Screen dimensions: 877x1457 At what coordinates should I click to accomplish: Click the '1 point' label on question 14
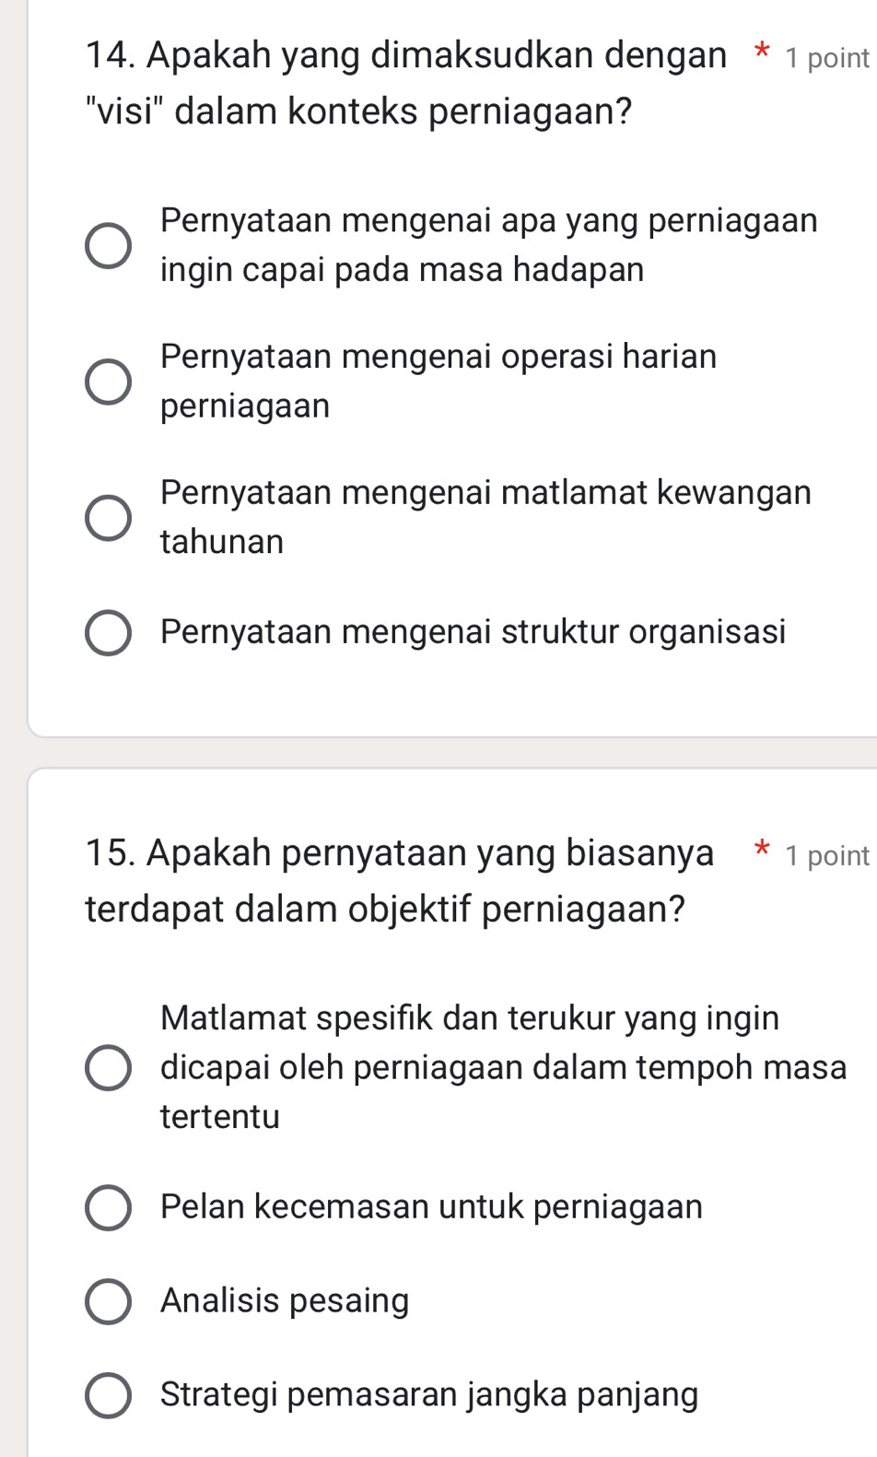826,58
